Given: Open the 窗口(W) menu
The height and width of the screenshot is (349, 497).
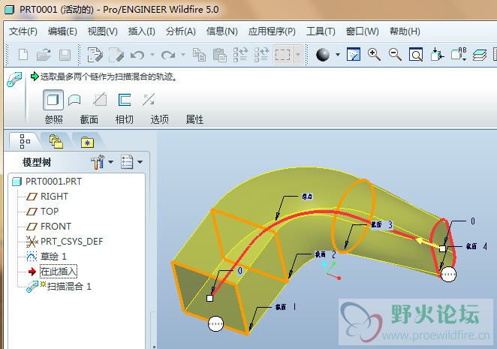Looking at the screenshot, I should click(363, 32).
